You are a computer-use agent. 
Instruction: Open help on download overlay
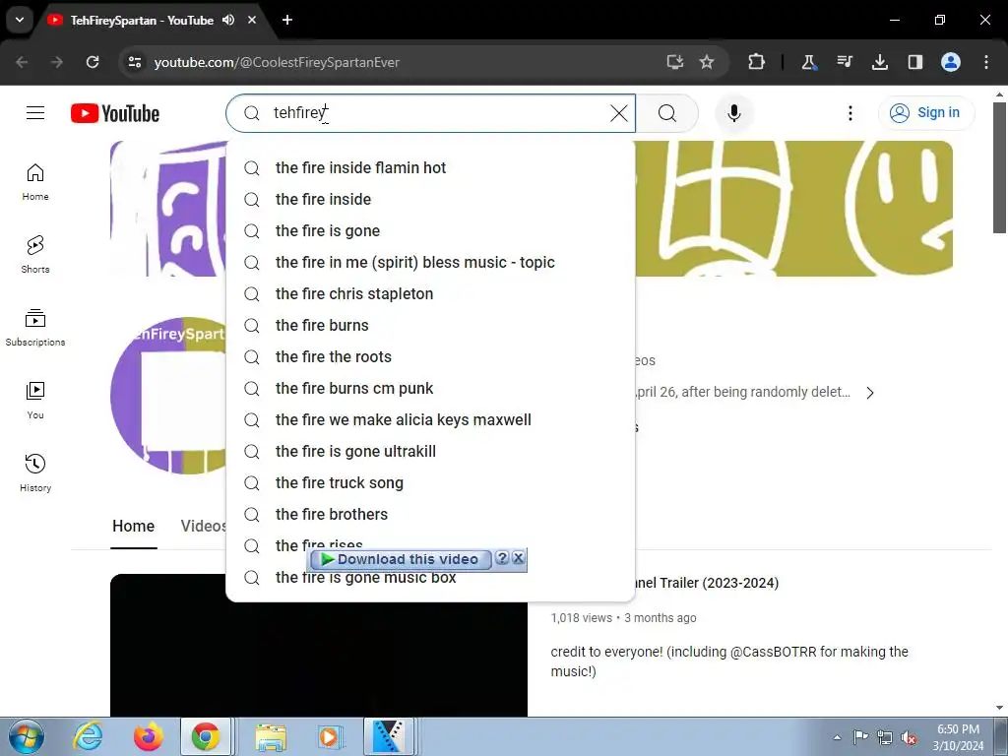tap(503, 558)
